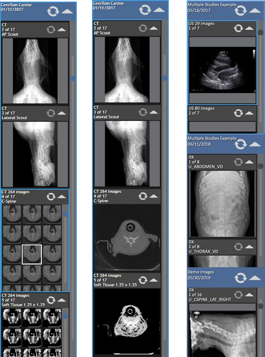Select the highlighted C-Spine grid thumbnail
The width and height of the screenshot is (265, 357).
point(32,255)
